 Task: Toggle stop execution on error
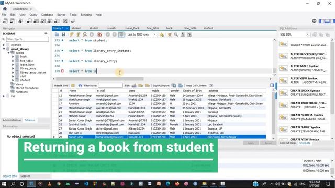99,34
